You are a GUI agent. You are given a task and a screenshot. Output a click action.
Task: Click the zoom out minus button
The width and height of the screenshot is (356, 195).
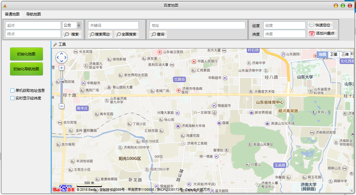click(x=62, y=106)
